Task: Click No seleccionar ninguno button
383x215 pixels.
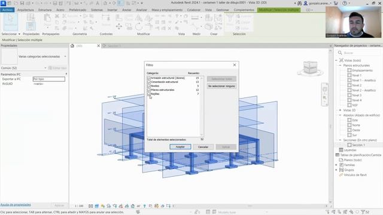Action: pos(221,86)
